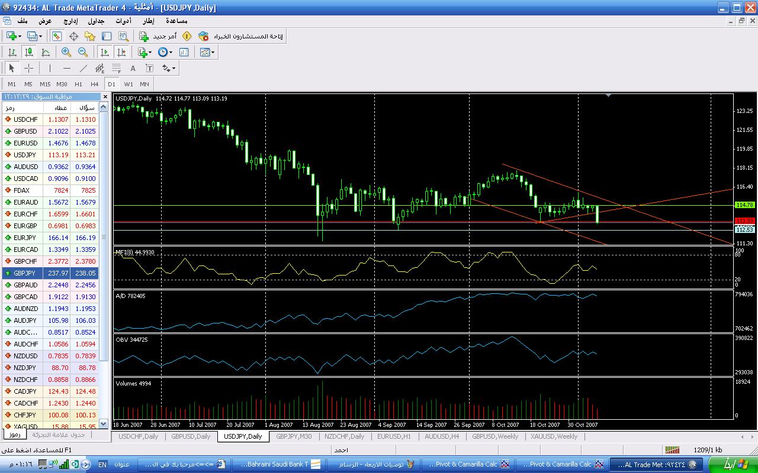758x473 pixels.
Task: Switch to the GBPJPY,M30 chart tab
Action: coord(294,436)
